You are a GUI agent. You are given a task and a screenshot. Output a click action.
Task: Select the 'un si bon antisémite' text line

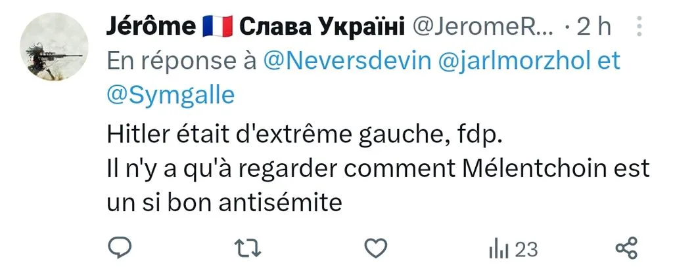[x=224, y=203]
